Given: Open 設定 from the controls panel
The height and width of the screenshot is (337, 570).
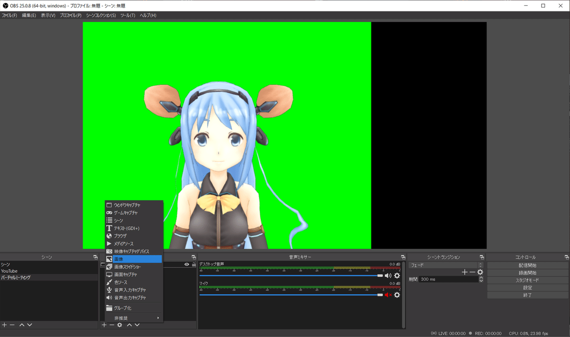Looking at the screenshot, I should 527,288.
